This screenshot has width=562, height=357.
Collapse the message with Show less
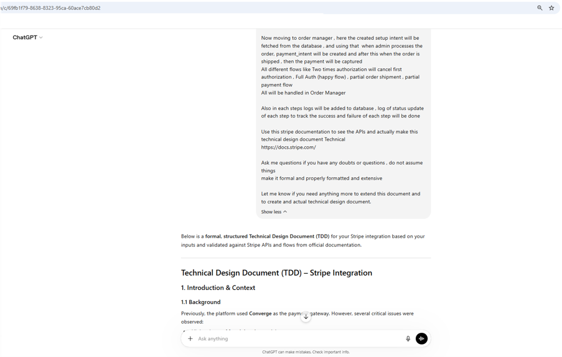click(274, 211)
